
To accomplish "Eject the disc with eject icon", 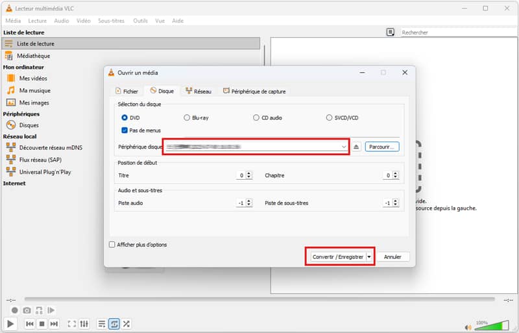I will click(356, 147).
